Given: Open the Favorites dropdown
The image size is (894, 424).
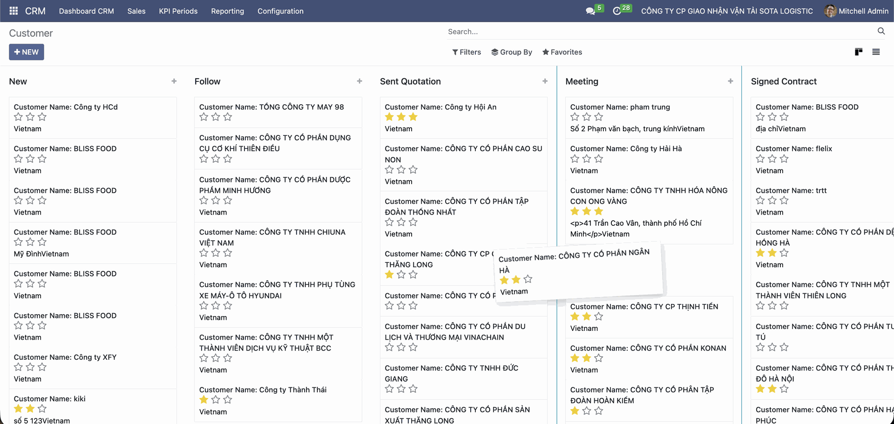Looking at the screenshot, I should (562, 52).
